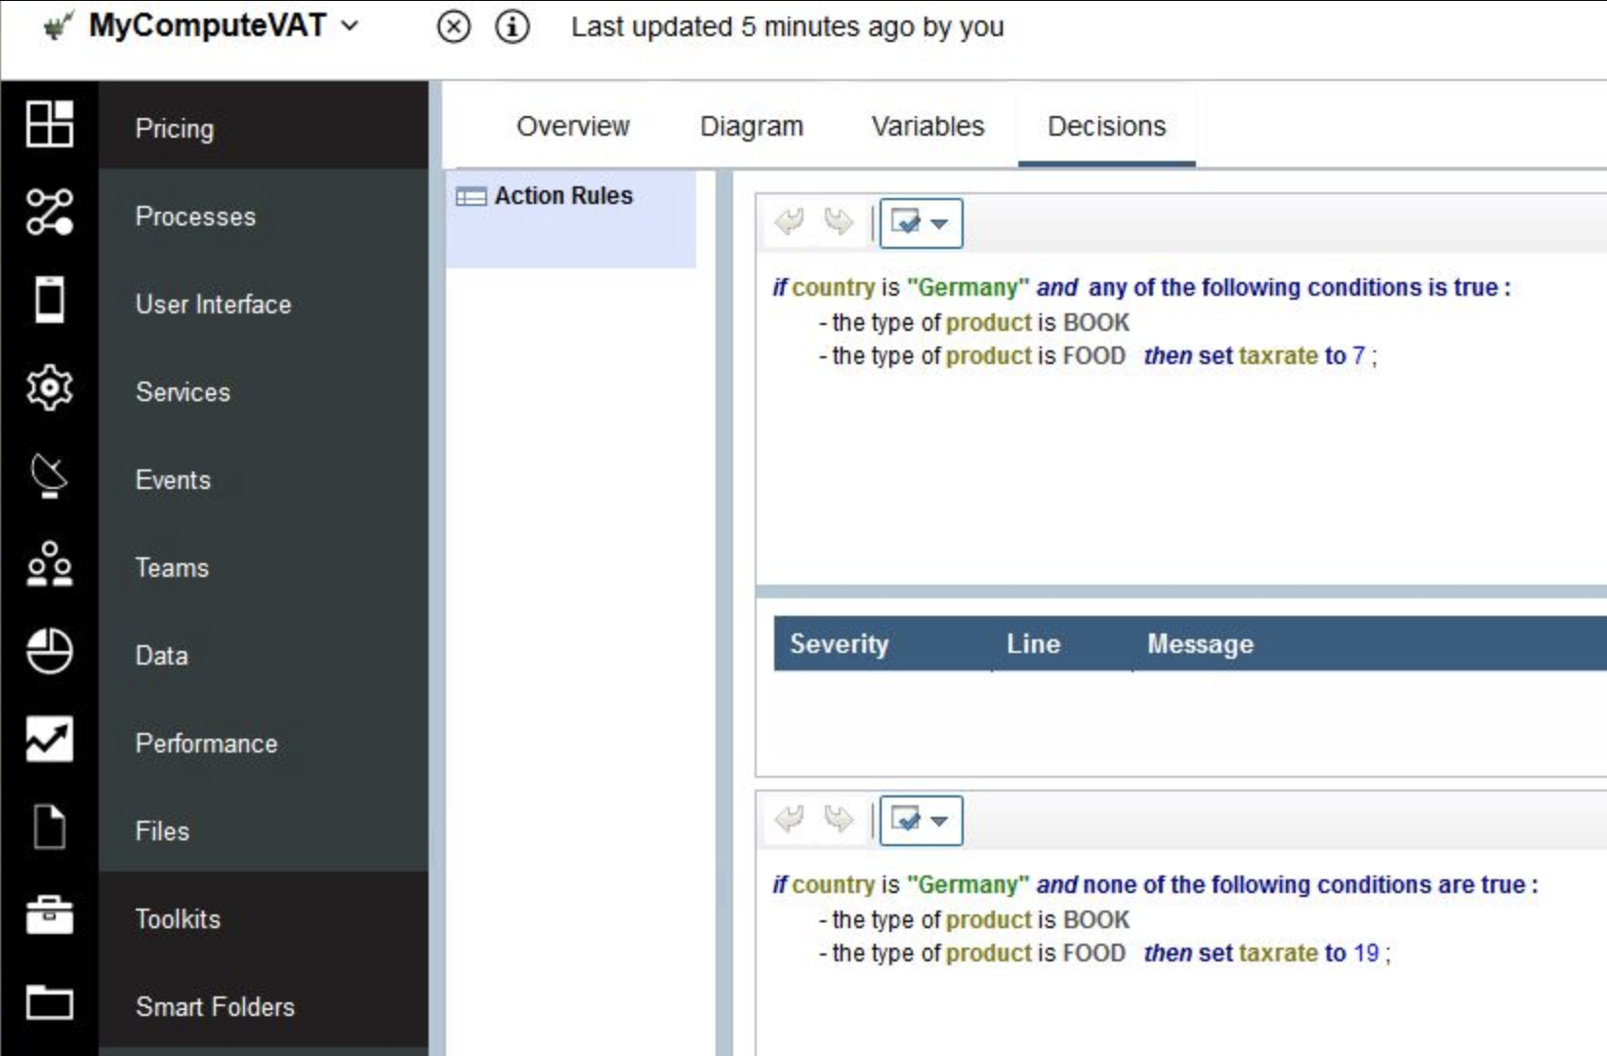Click the Events satellite dish icon
Viewport: 1607px width, 1056px height.
(50, 475)
